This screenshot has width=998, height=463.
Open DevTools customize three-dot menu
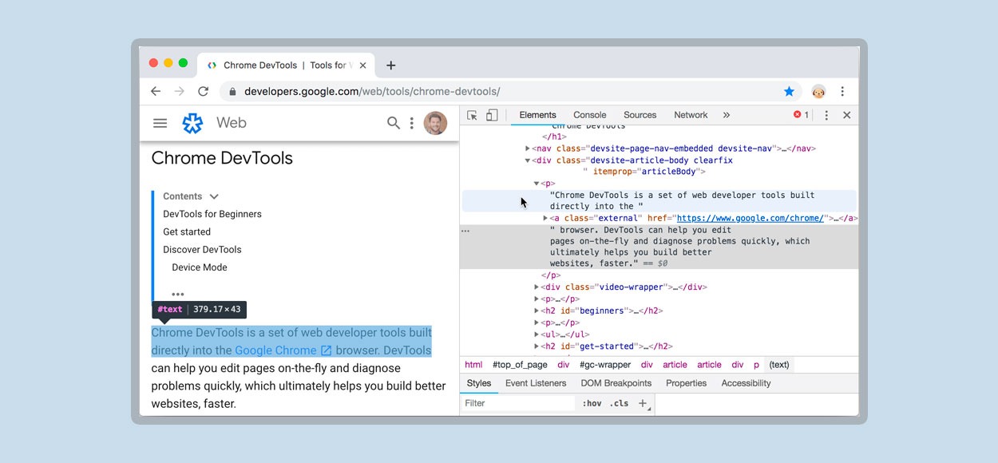pos(826,115)
